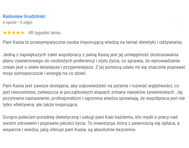Click the sentence starting 'Pani Kasia to przesympatyczna'
This screenshot has height=148, width=189.
93,42
